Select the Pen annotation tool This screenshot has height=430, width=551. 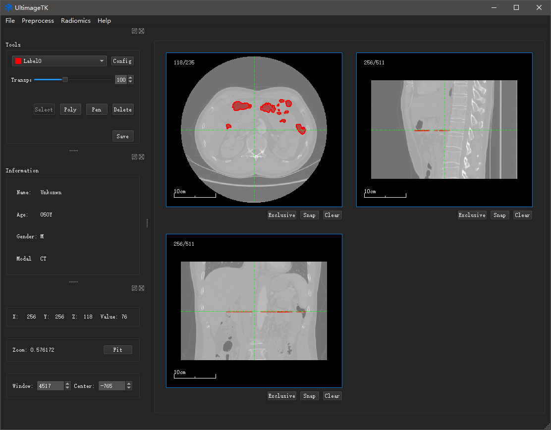pyautogui.click(x=97, y=109)
